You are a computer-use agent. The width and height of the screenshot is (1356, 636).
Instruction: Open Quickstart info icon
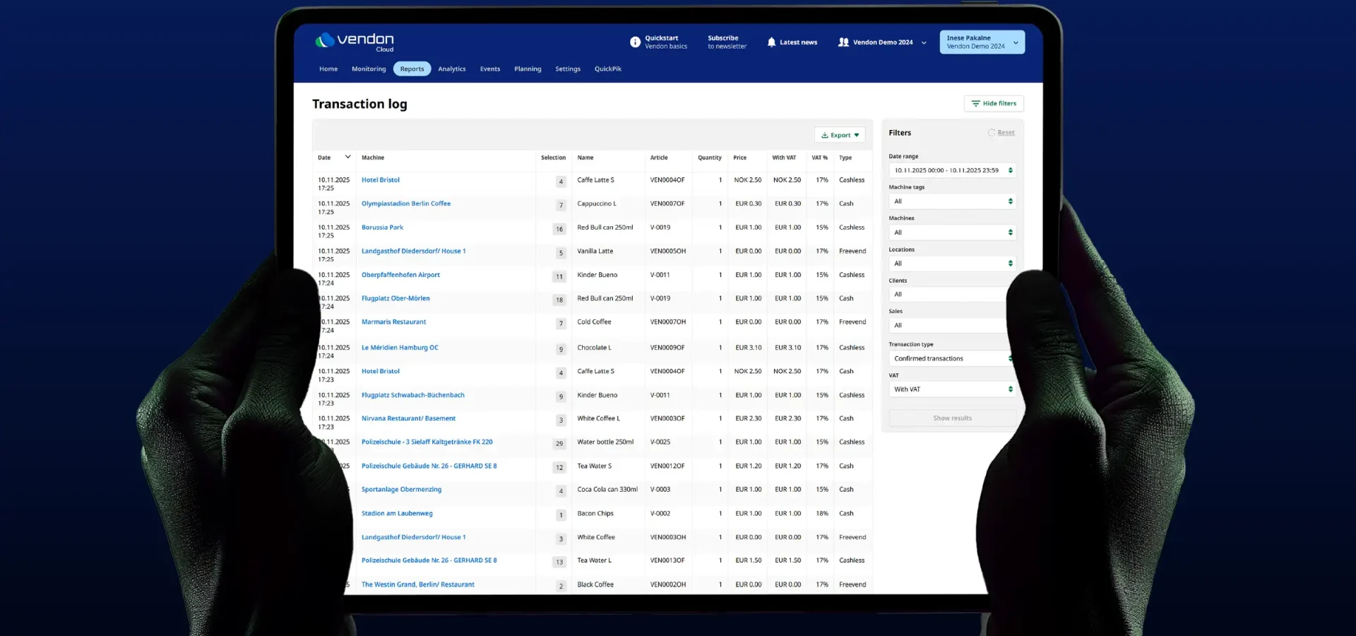pyautogui.click(x=635, y=42)
